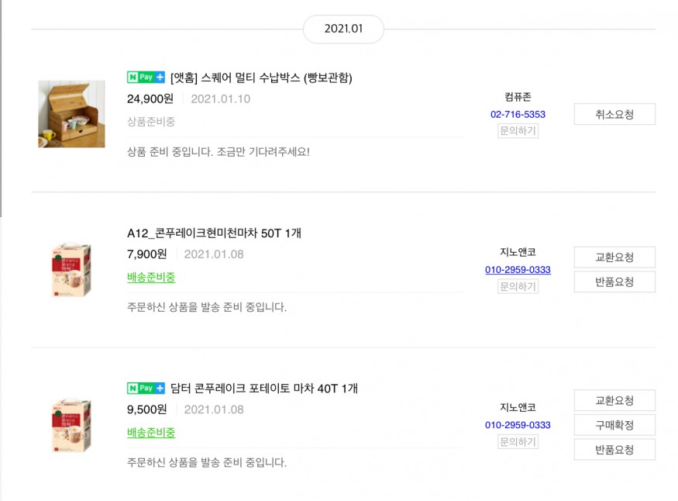The width and height of the screenshot is (678, 501).
Task: Click 반품요청 for the 9,500원 order
Action: tap(614, 449)
